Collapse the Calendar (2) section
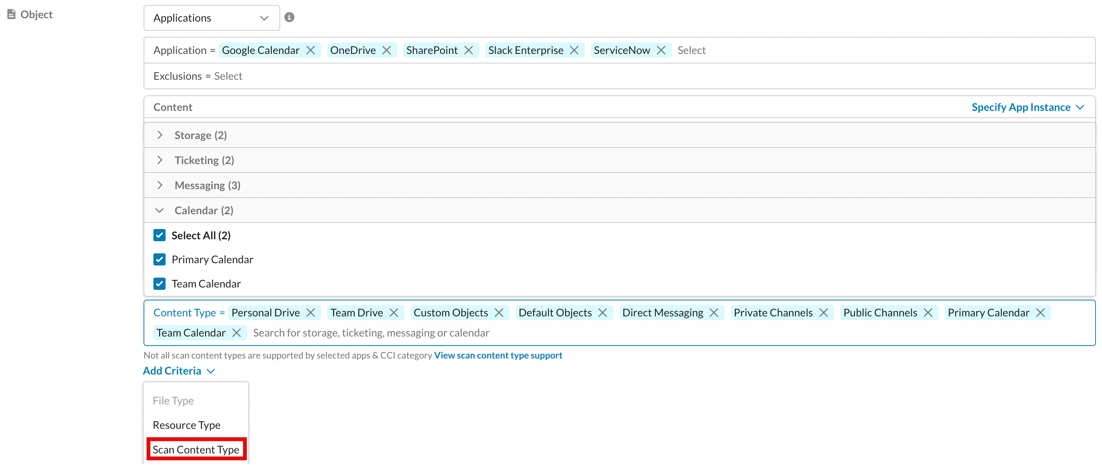1102x474 pixels. (619, 210)
